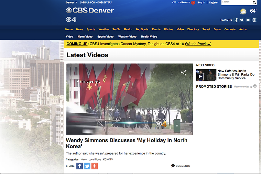Click the share icon on the video player

184,73
